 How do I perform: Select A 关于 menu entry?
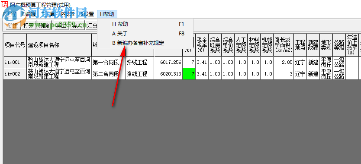pos(145,34)
